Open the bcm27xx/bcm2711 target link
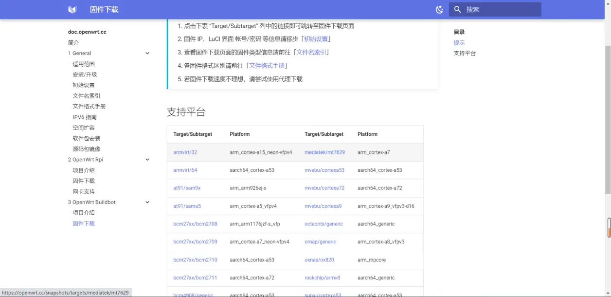Screen dimensions: 611x297 coord(195,278)
